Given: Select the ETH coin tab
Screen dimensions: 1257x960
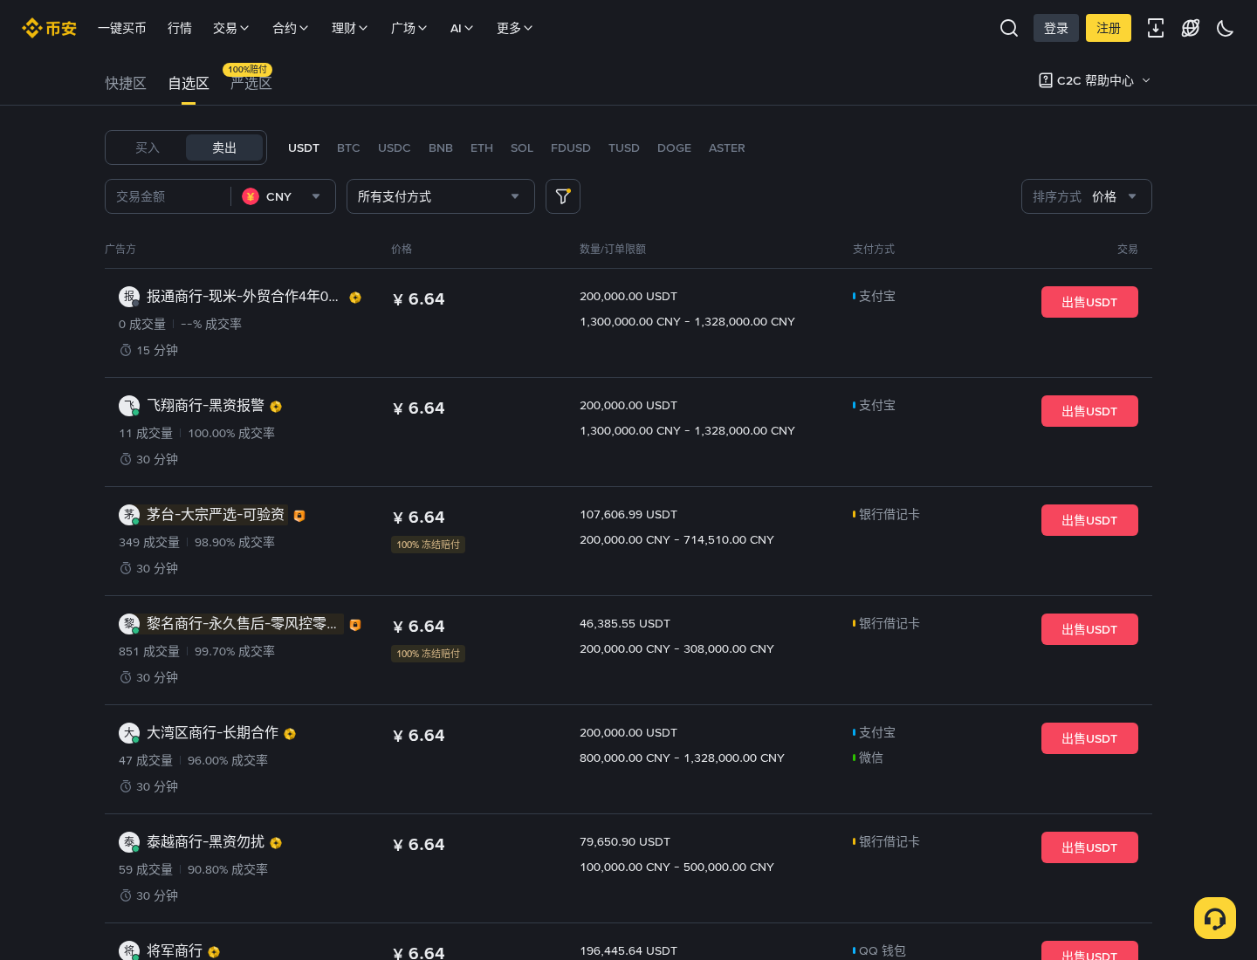Looking at the screenshot, I should [x=482, y=147].
